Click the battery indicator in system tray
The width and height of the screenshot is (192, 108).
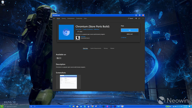coord(167,106)
